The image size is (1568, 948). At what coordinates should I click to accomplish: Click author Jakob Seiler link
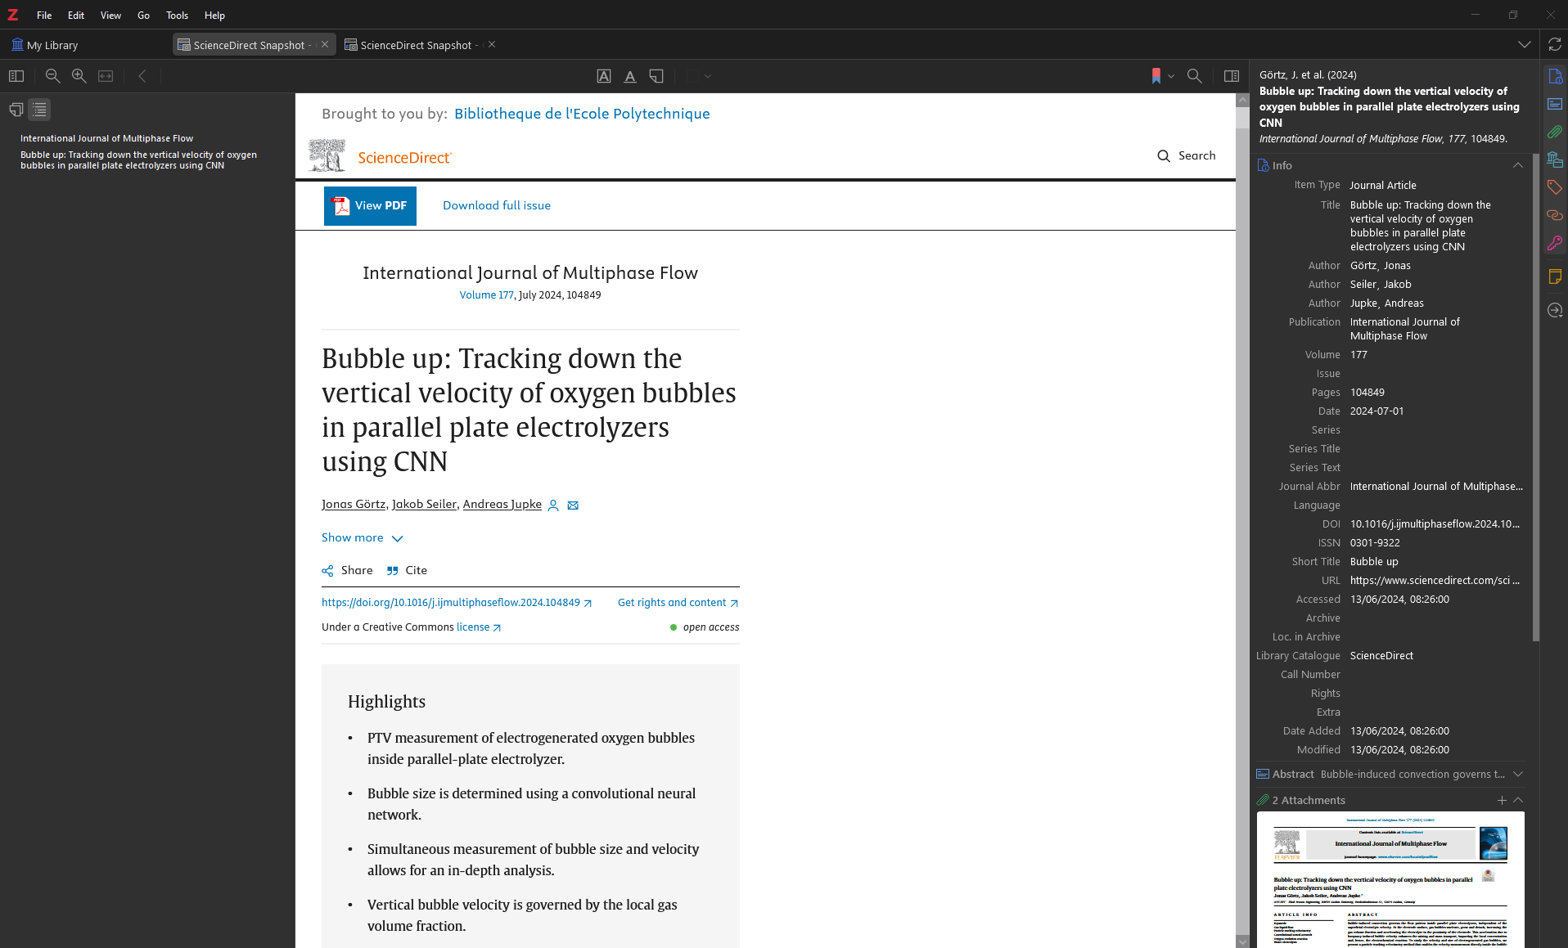tap(424, 504)
